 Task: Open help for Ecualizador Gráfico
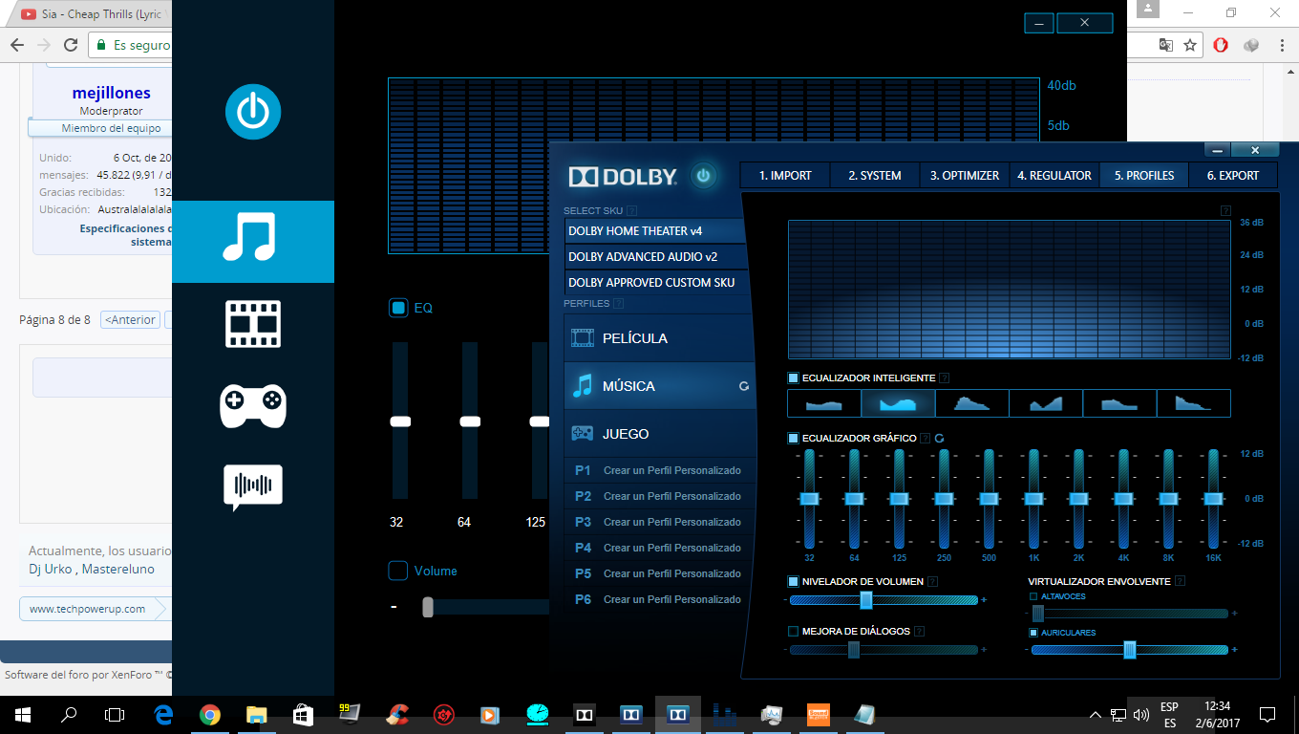click(925, 439)
